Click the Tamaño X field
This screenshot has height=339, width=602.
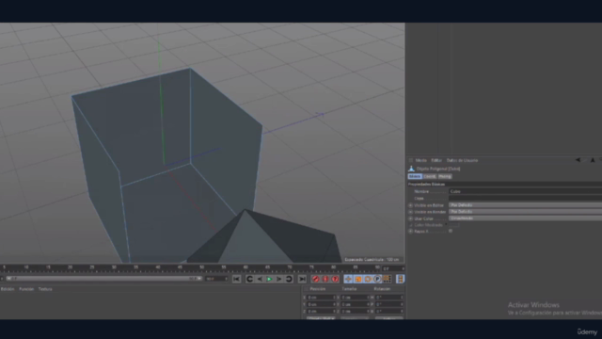[355, 298]
